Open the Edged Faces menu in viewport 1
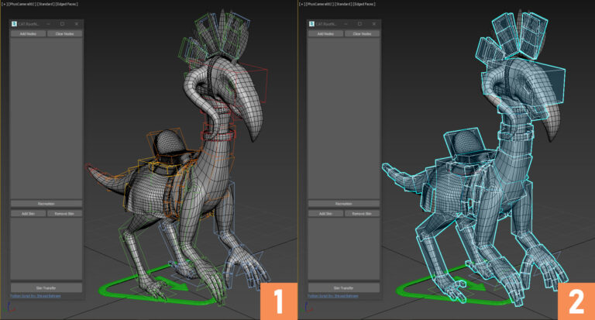This screenshot has height=320, width=595. click(x=67, y=4)
